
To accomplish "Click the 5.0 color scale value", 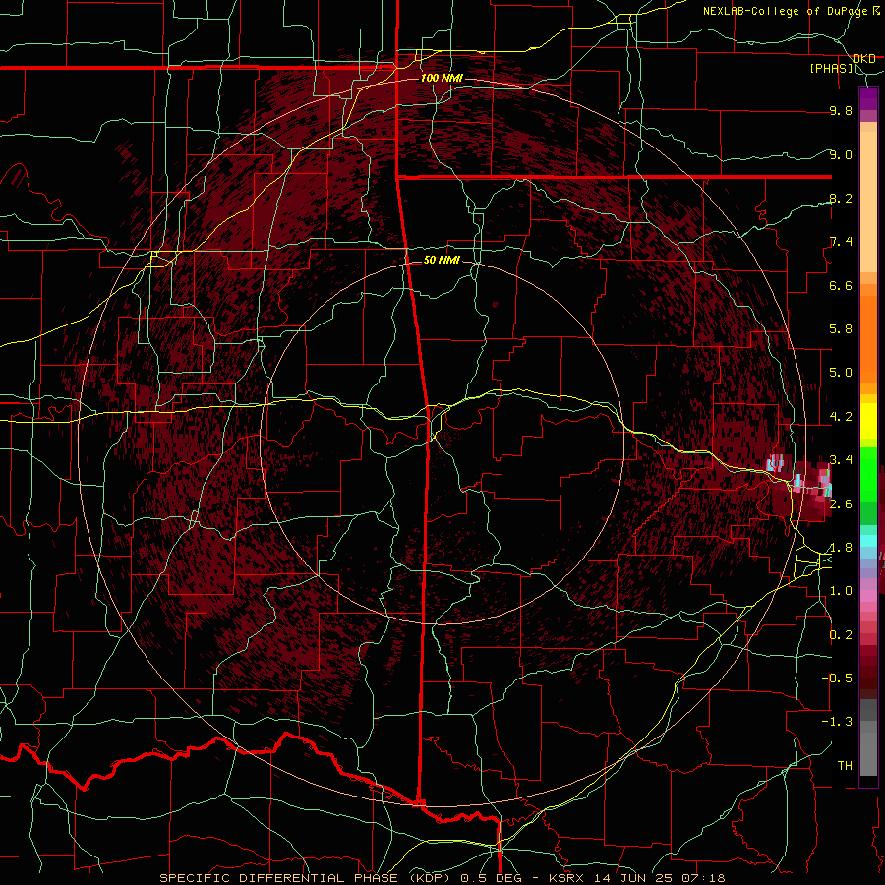I will coord(841,373).
